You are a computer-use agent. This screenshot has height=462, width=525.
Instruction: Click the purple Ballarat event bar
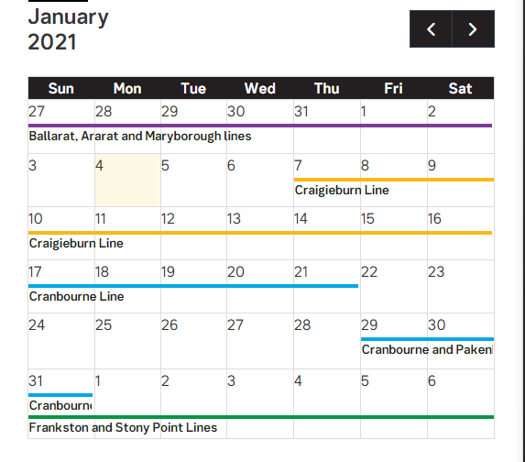point(260,126)
